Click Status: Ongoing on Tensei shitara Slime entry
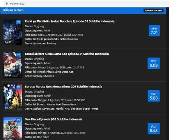 34,59
